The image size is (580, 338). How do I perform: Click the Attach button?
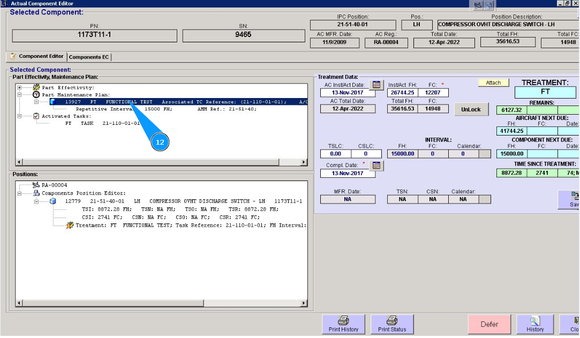pos(493,83)
